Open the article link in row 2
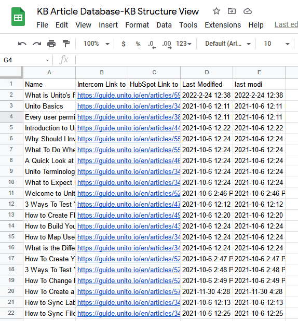The image size is (298, 321). pyautogui.click(x=129, y=95)
